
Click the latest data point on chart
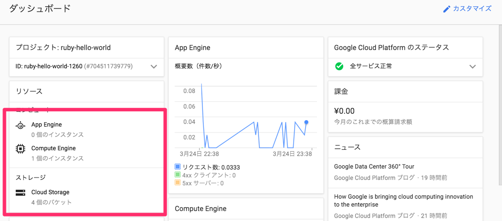click(307, 122)
